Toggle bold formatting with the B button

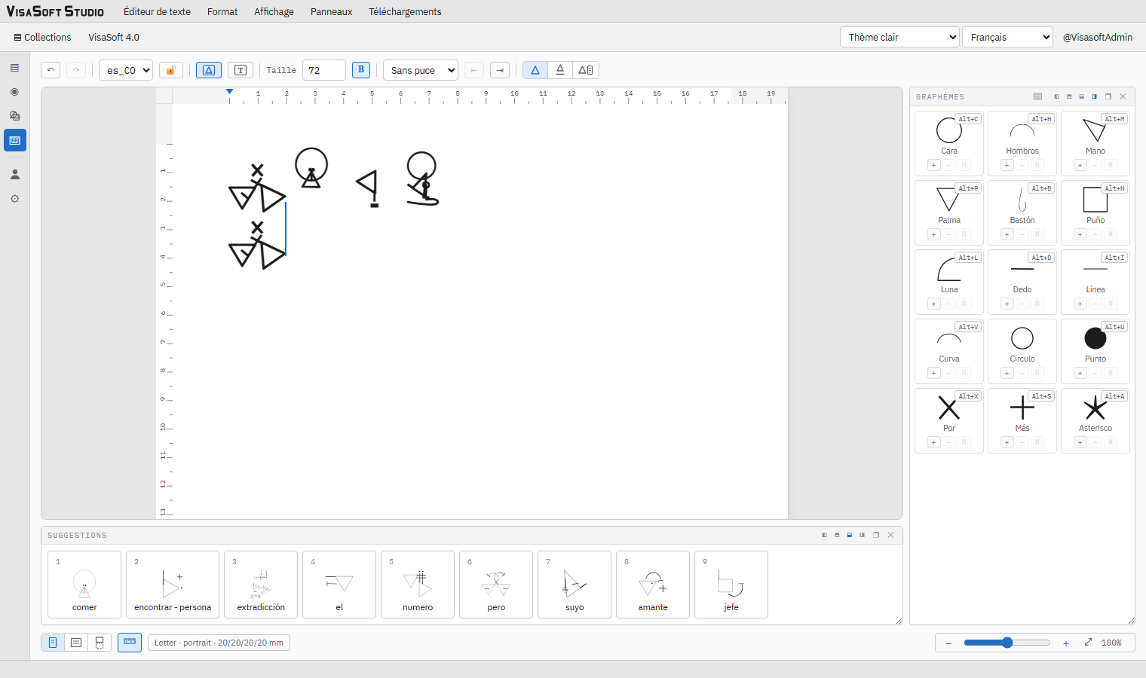click(x=361, y=70)
